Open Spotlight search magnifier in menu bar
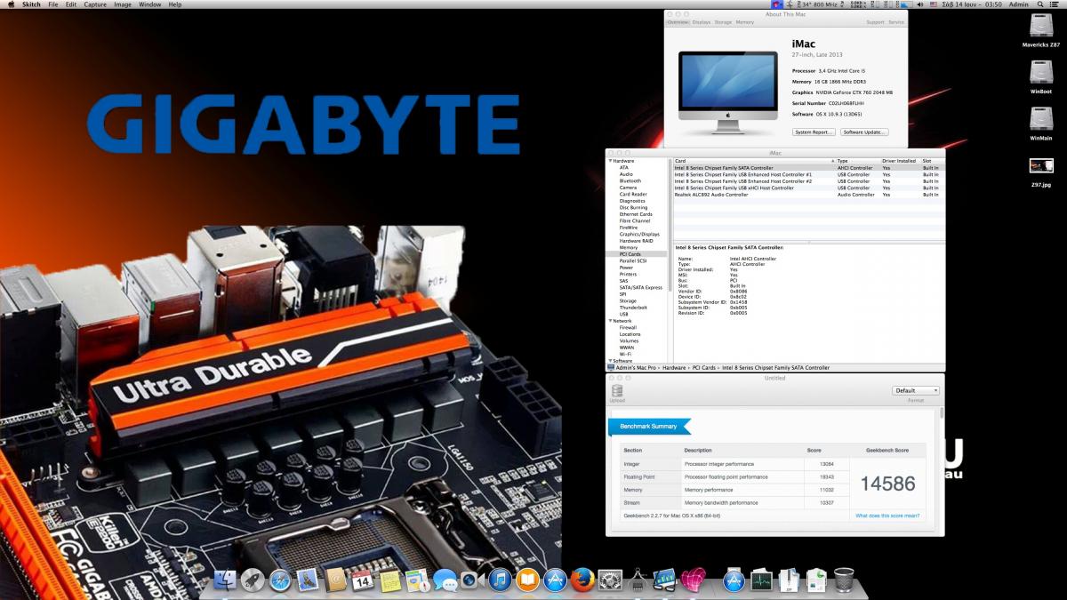Viewport: 1067px width, 600px height. 1041,4
